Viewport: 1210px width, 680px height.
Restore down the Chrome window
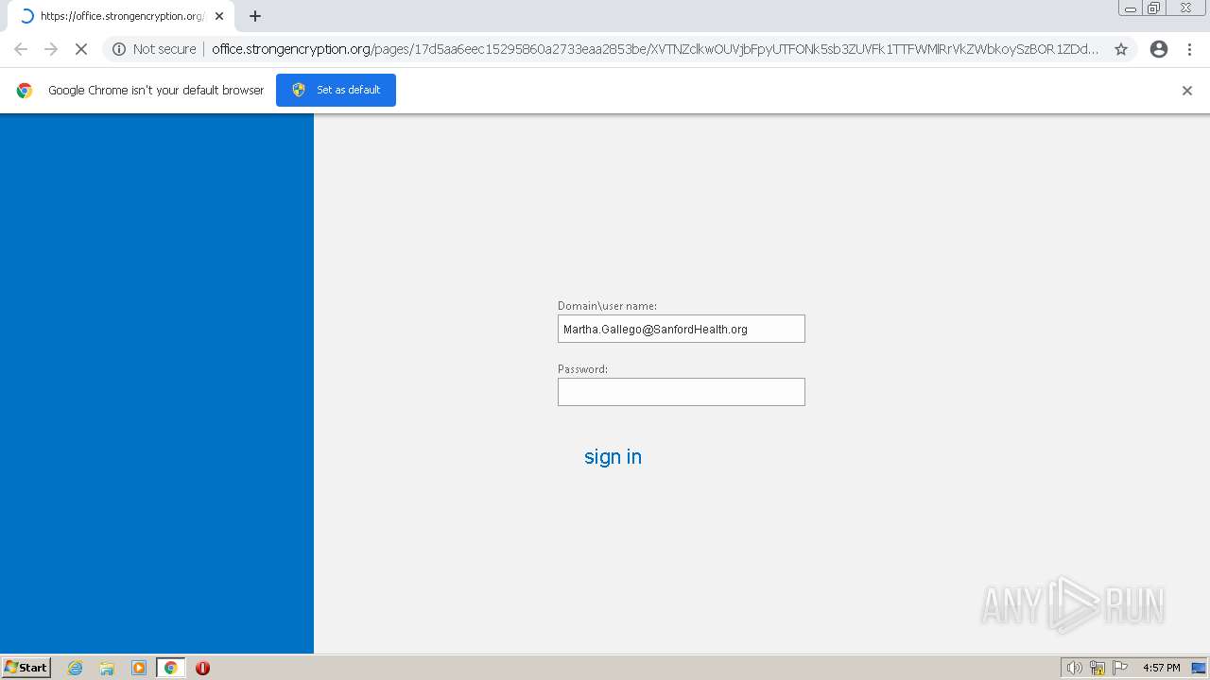point(1154,8)
